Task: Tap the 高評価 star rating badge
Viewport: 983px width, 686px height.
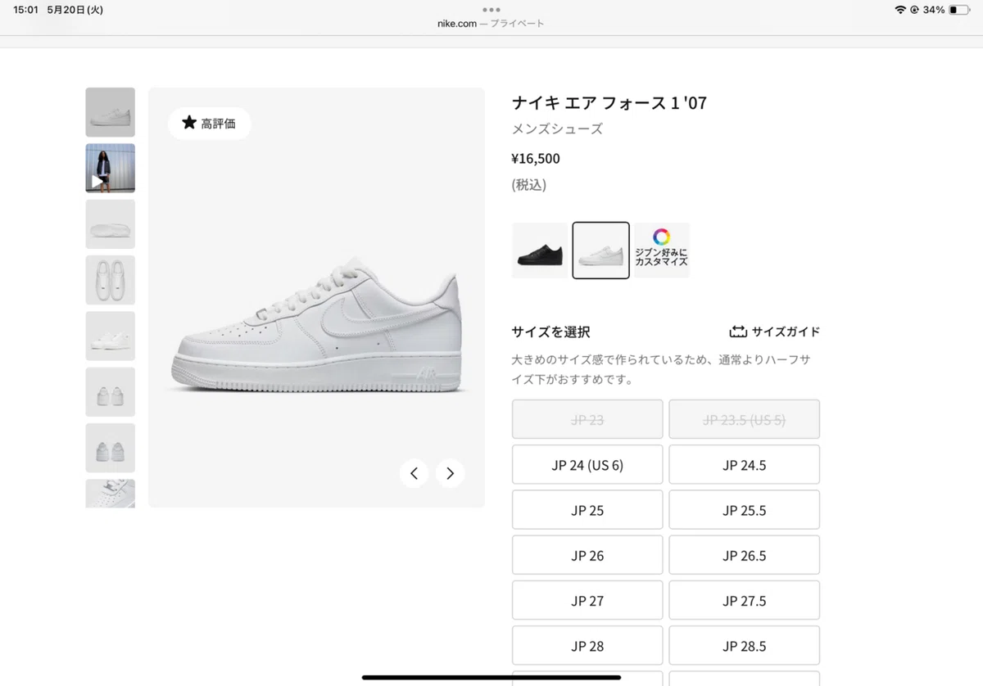Action: pos(210,124)
